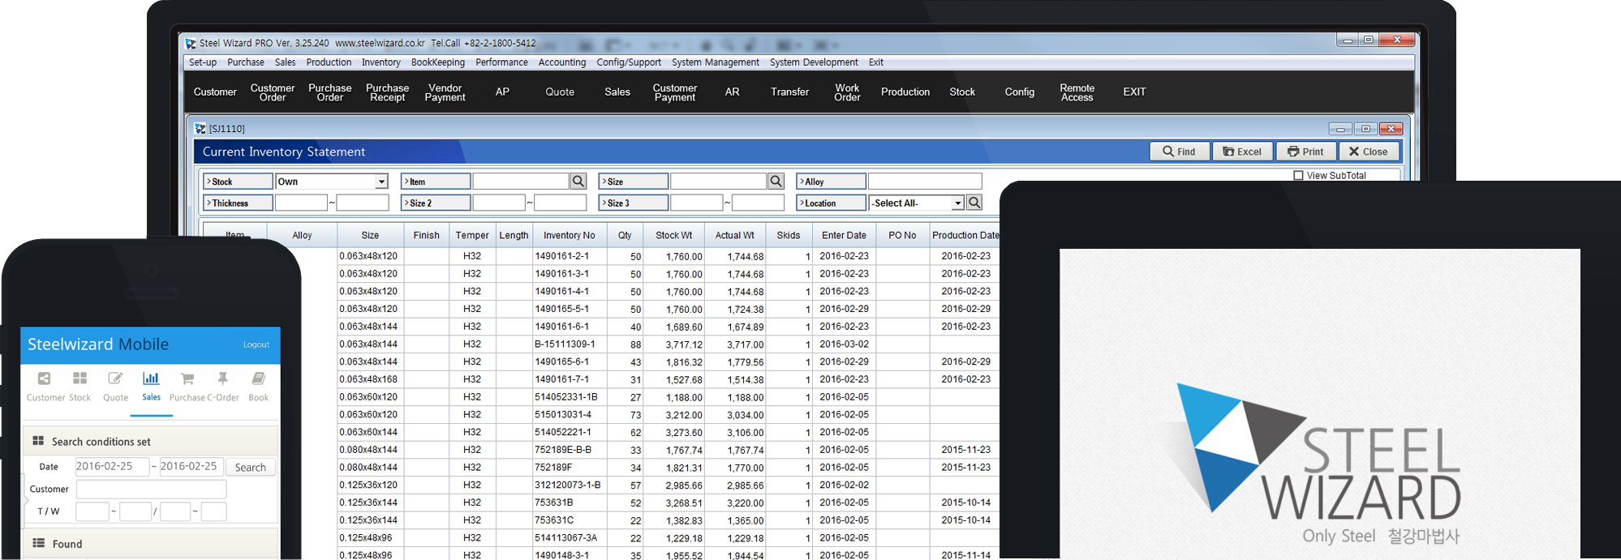Click the mobile start date 2016-02-25 field
The image size is (1621, 560).
(x=112, y=467)
